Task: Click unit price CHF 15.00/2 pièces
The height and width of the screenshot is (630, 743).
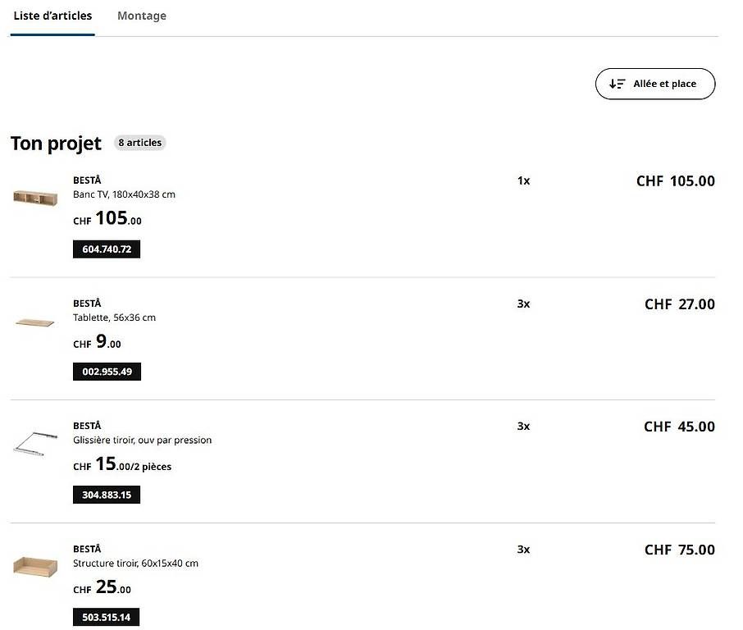Action: pyautogui.click(x=122, y=464)
